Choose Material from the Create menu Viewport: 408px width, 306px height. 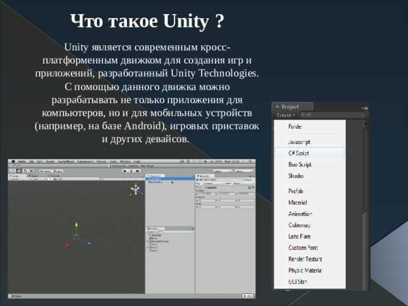point(310,203)
